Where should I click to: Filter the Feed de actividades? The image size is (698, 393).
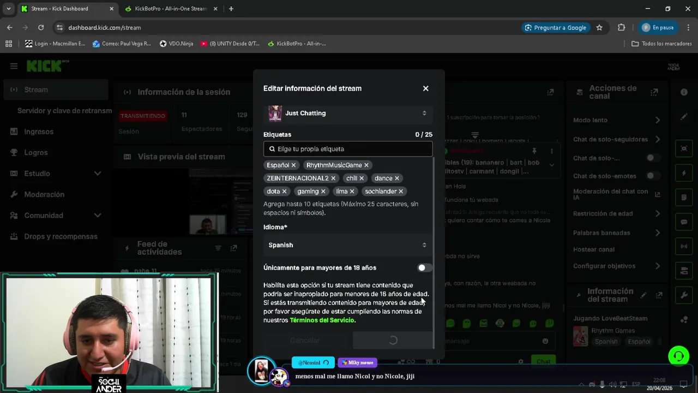[218, 248]
